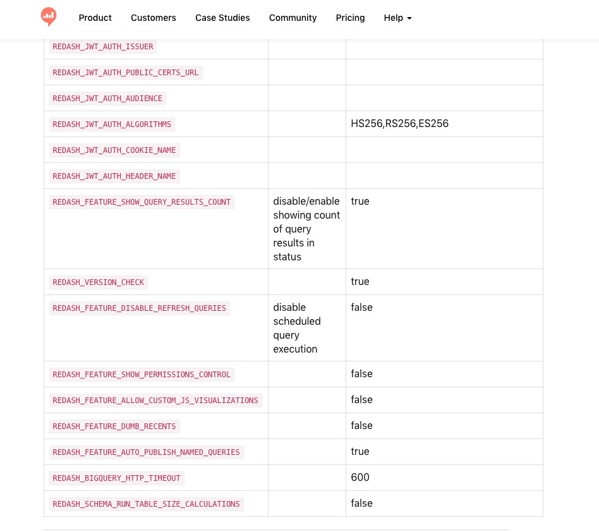Open the Case Studies link
This screenshot has height=532, width=599.
coord(222,18)
